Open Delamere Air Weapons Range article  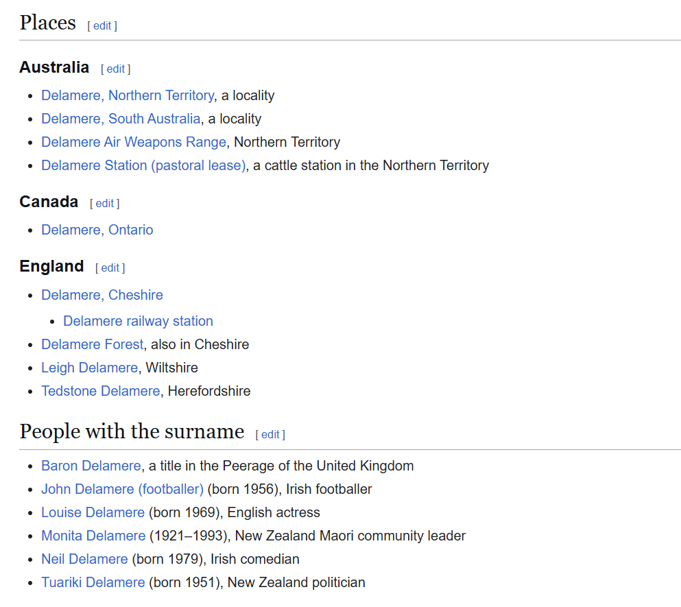point(133,142)
